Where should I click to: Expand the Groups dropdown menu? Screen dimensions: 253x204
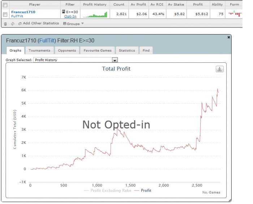[73, 24]
